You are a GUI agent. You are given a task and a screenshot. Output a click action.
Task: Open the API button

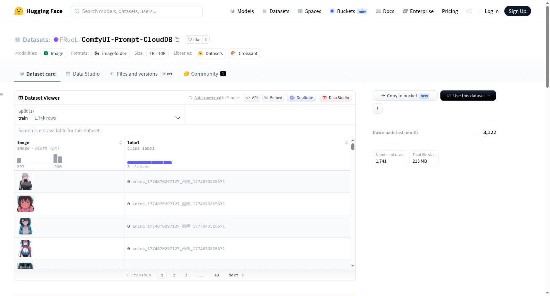point(252,98)
